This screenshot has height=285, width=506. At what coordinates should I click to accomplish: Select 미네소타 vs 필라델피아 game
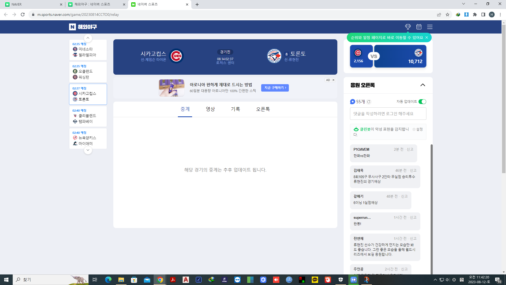pos(88,50)
